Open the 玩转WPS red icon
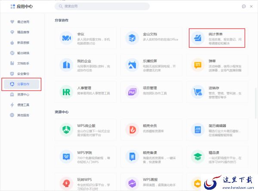The image size is (258, 191). click(x=66, y=183)
